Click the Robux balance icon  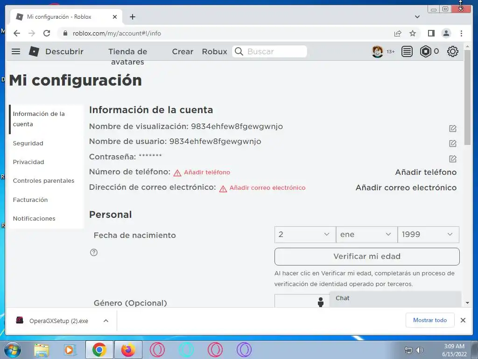pos(426,51)
